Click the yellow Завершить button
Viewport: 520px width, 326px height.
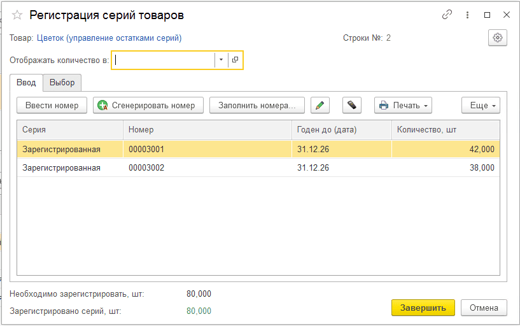[423, 308]
